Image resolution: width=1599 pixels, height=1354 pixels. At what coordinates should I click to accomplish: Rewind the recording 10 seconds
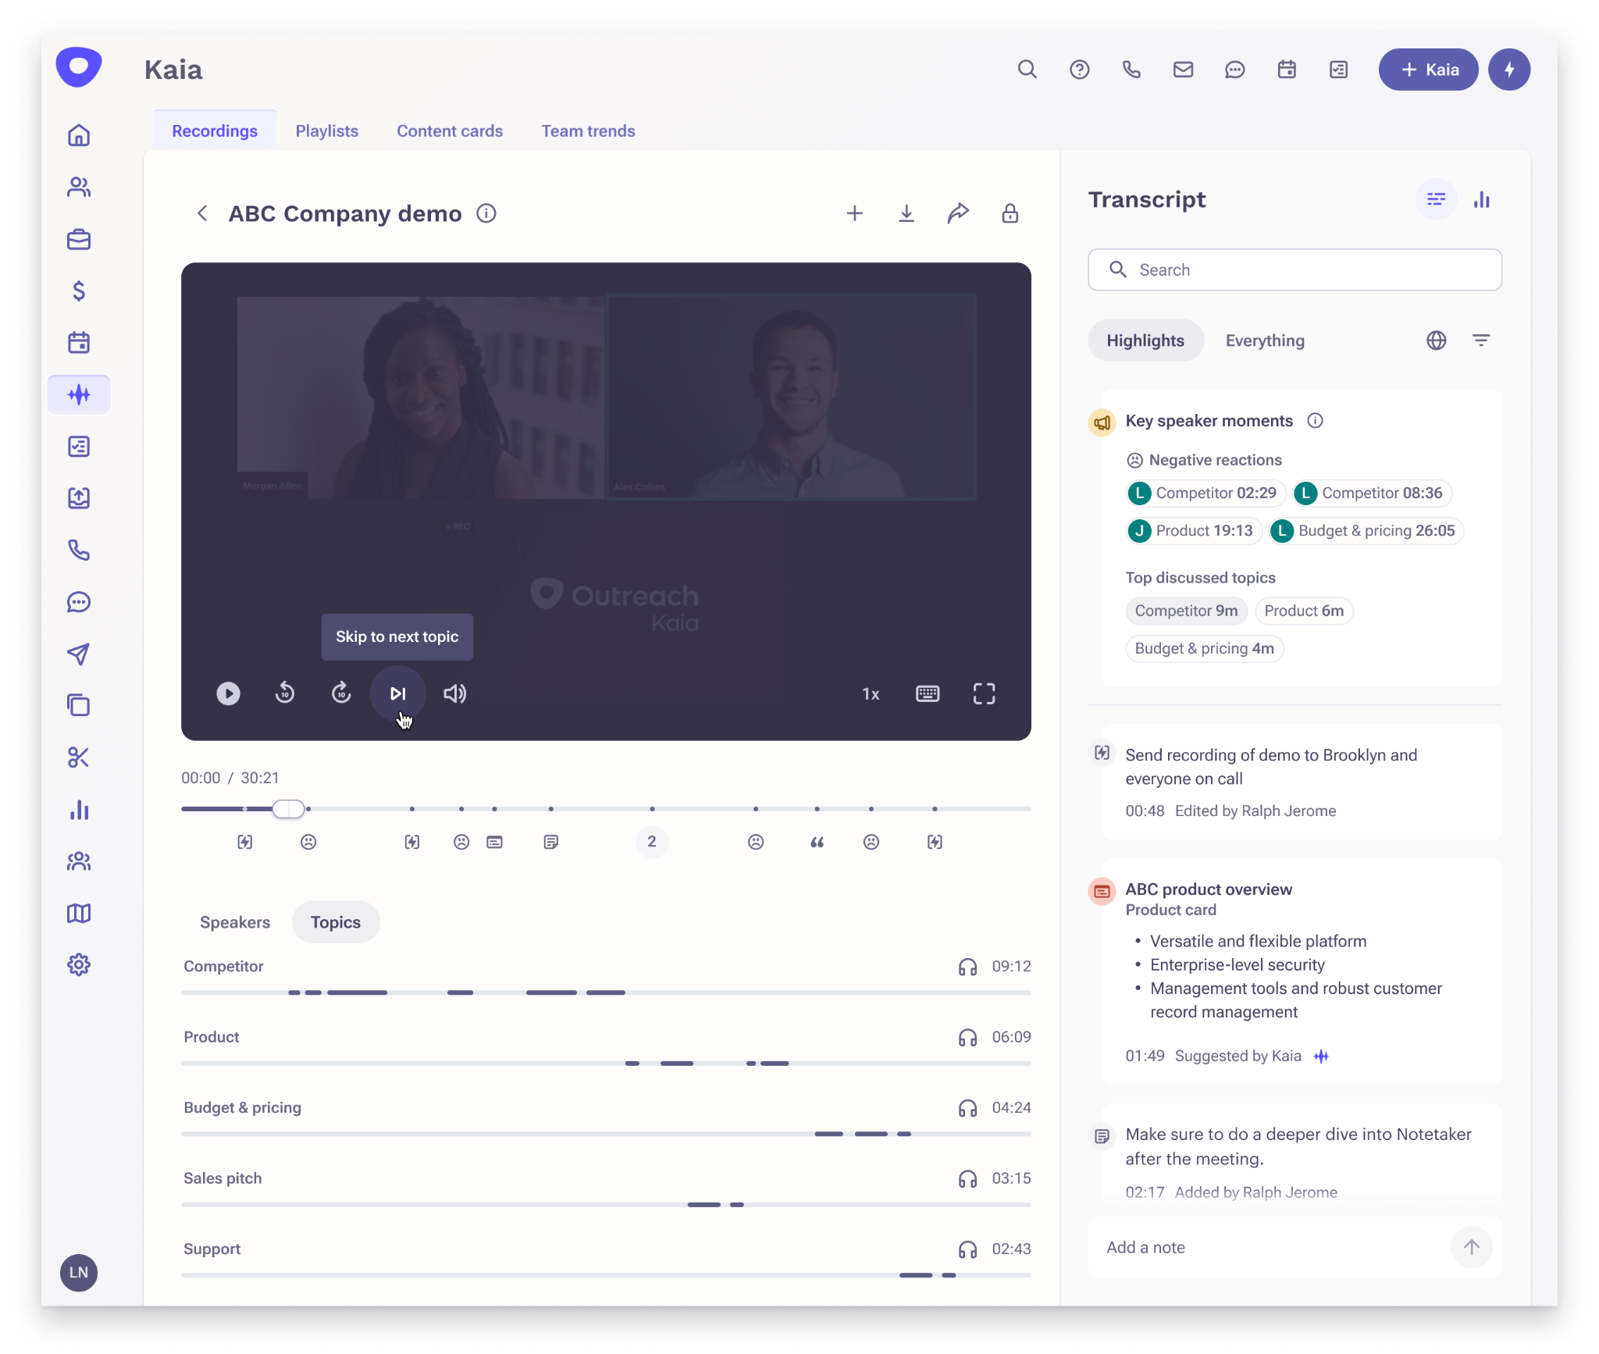point(285,693)
